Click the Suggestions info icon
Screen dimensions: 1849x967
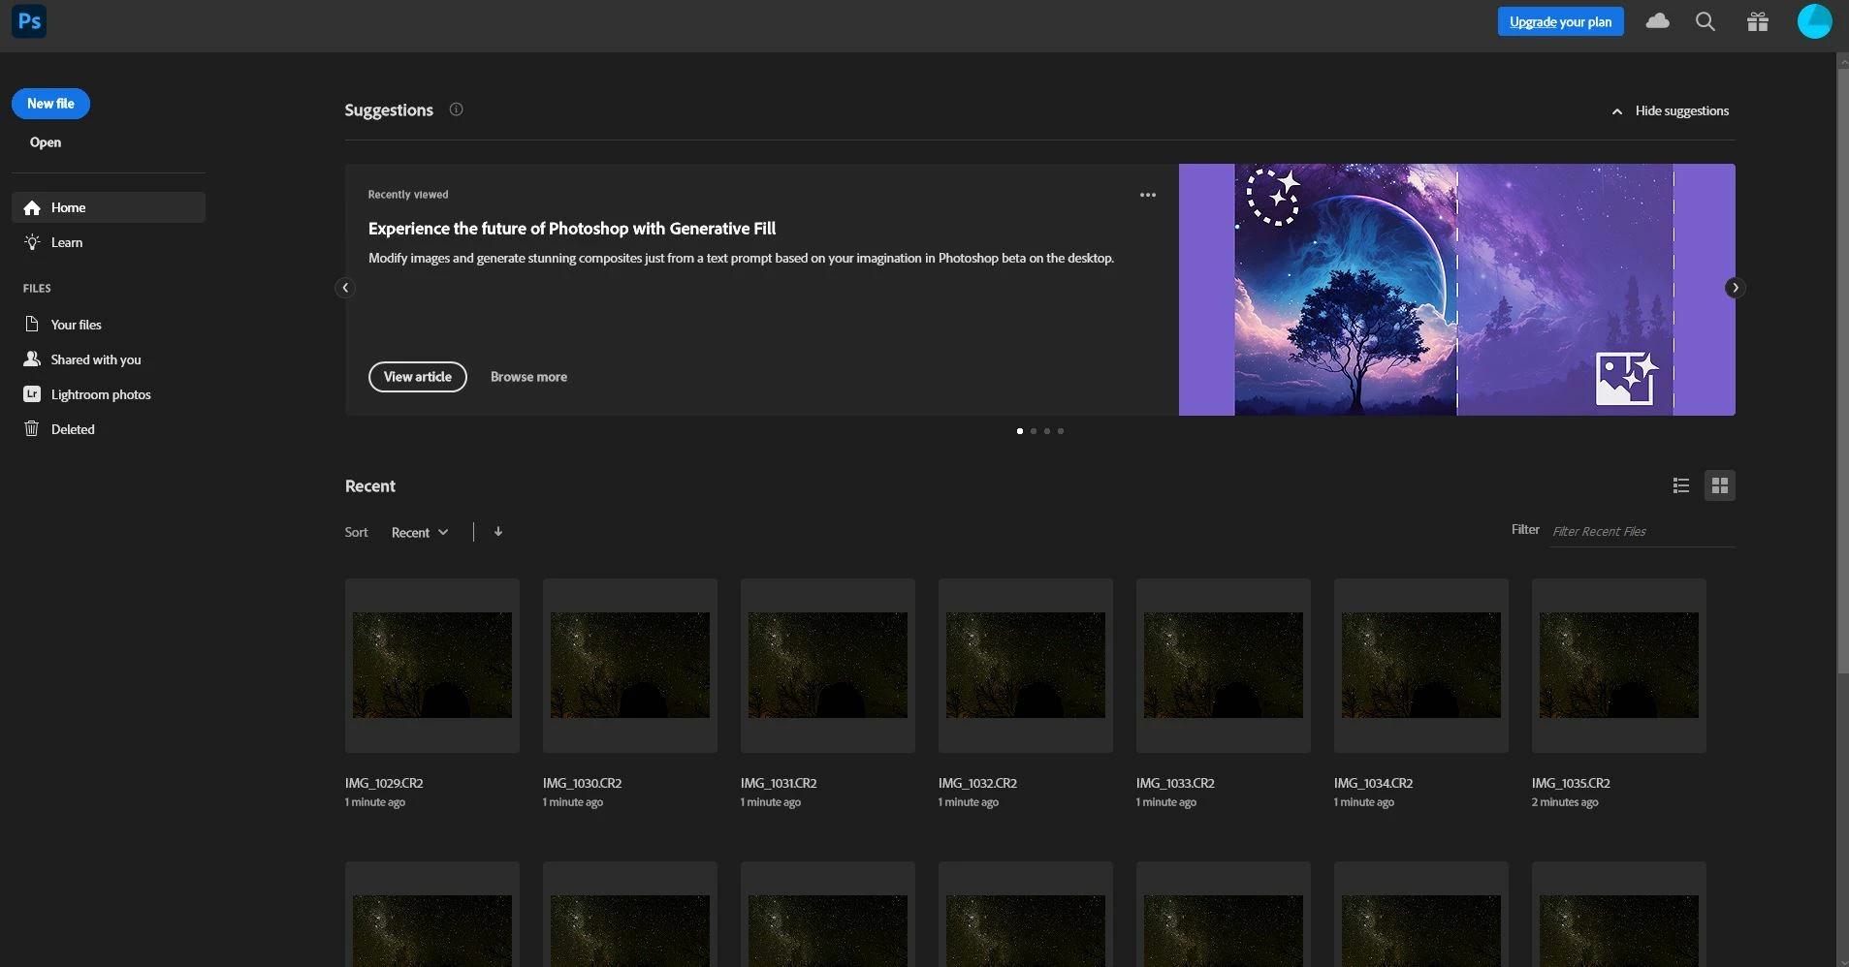[x=456, y=109]
